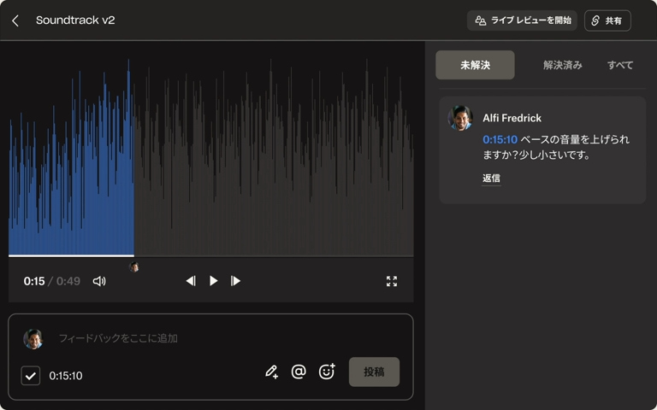Viewport: 657px width, 410px height.
Task: Click the 0:15 / 0:49 time display
Action: pos(52,281)
